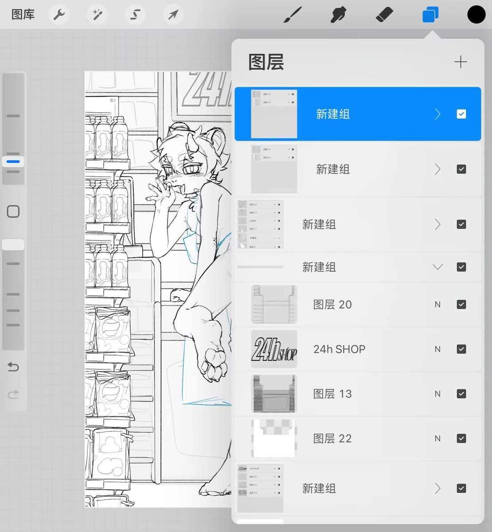Hide the 新建组 group just below the highlighted one

pos(461,169)
